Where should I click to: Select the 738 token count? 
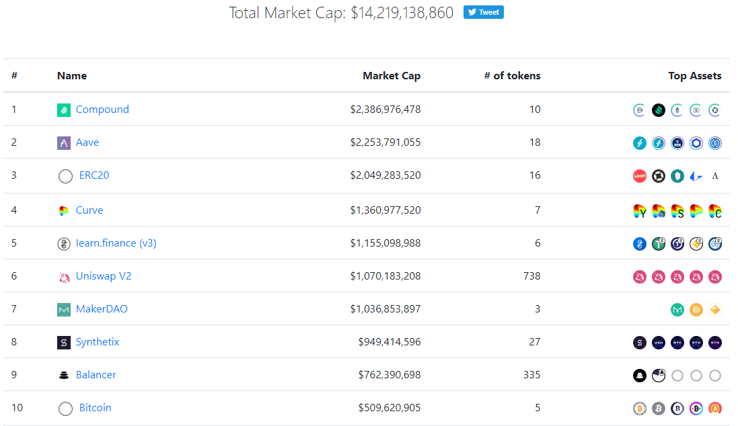(532, 276)
